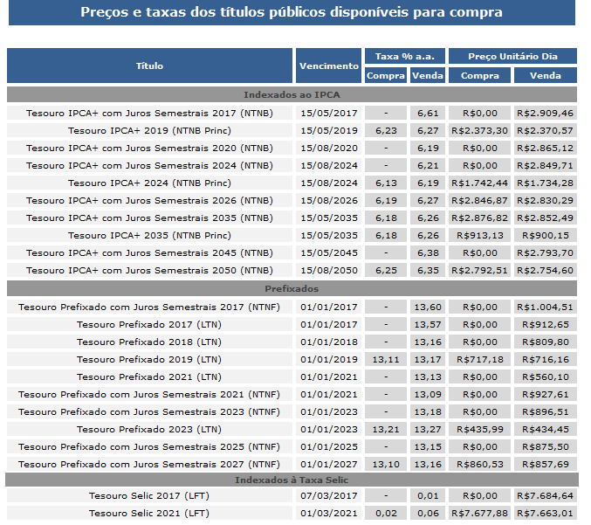Viewport: 591px width, 525px height.
Task: Click the 15/05/2045 maturity date
Action: click(328, 252)
